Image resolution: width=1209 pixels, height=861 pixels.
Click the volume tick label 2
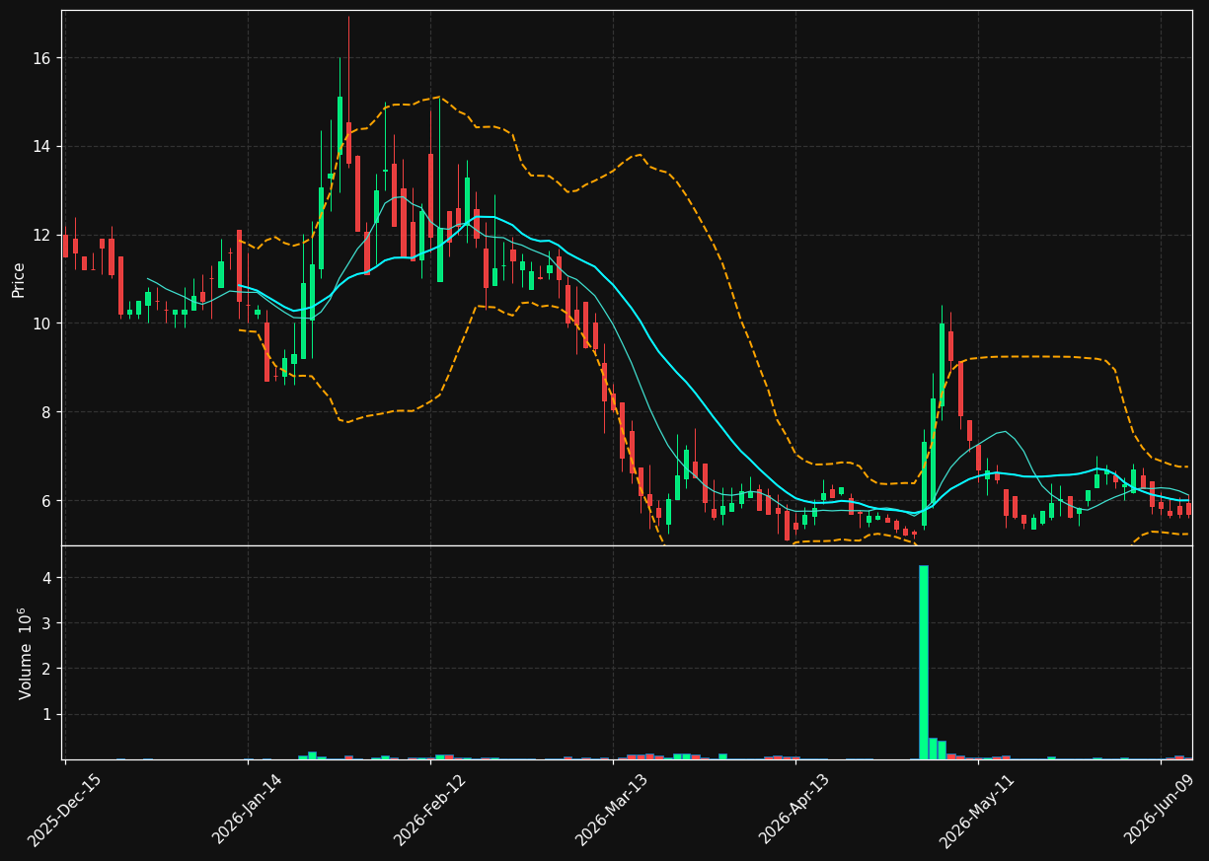click(x=46, y=669)
